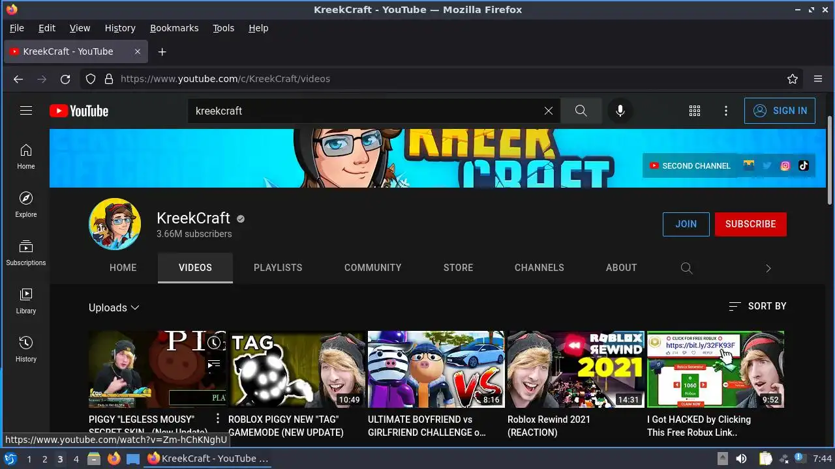Image resolution: width=835 pixels, height=469 pixels.
Task: Start voice search with the microphone
Action: coord(620,111)
